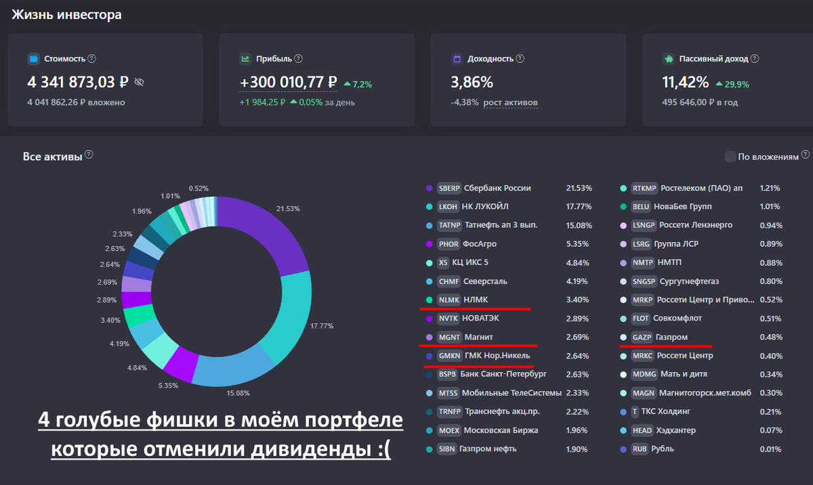Select TRNFP ticker badge
Viewport: 813px width, 485px height.
(449, 411)
